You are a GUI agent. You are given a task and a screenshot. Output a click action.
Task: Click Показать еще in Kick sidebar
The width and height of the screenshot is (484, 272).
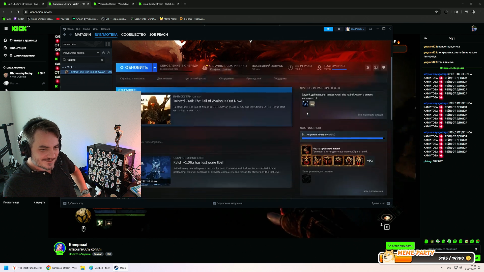(11, 202)
